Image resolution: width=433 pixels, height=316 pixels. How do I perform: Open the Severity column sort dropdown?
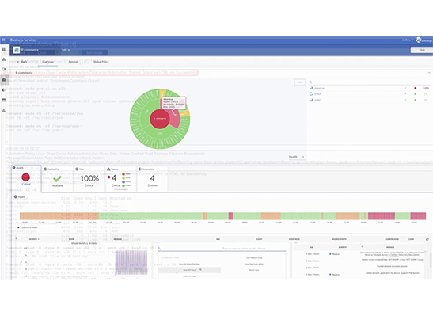(34, 239)
